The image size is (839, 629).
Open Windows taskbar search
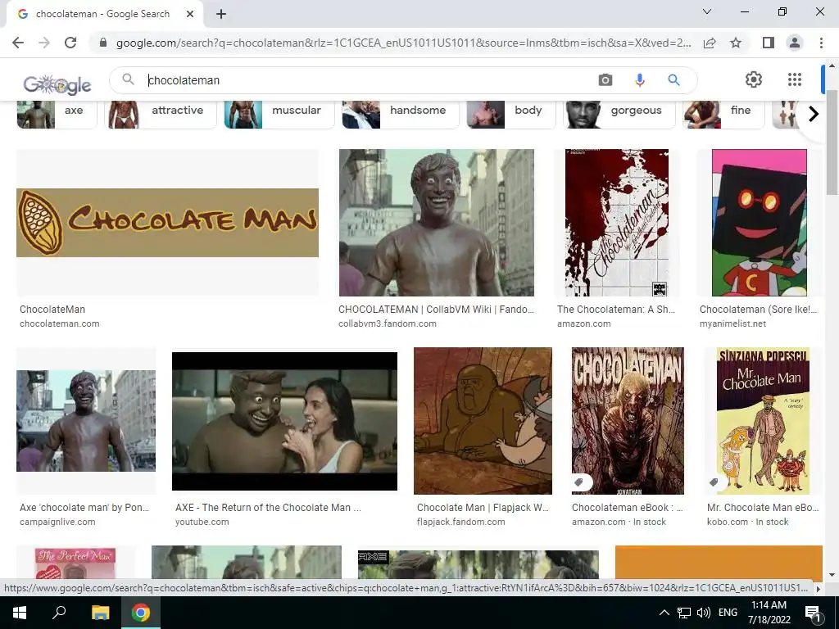coord(59,613)
